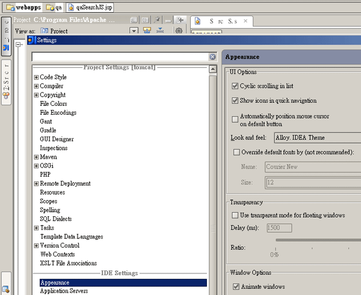Click the floating mode icon in Project panel header
361x295 pixels.
pos(134,20)
